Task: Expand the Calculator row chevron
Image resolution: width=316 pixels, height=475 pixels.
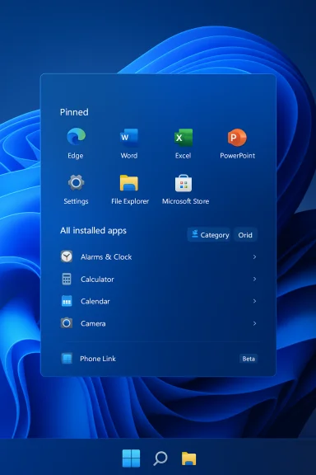Action: [x=254, y=279]
